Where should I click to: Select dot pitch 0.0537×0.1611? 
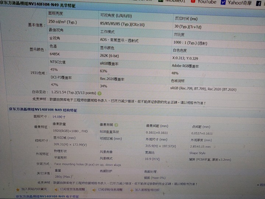point(202,133)
